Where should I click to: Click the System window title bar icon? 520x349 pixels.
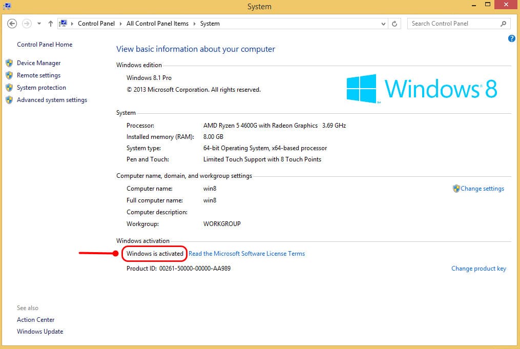click(7, 6)
